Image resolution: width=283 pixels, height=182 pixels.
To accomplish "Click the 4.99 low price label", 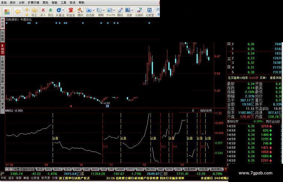I will tap(107, 103).
